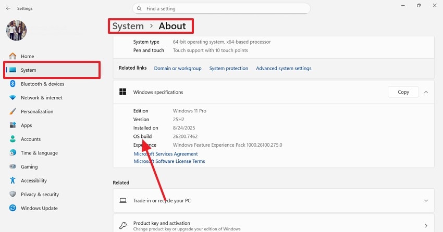
Task: Copy the Windows specifications
Action: pos(403,92)
